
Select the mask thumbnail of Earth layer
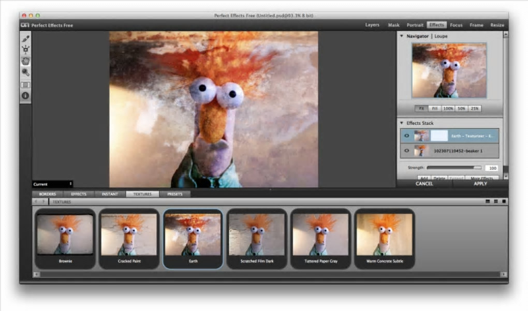[x=439, y=136]
